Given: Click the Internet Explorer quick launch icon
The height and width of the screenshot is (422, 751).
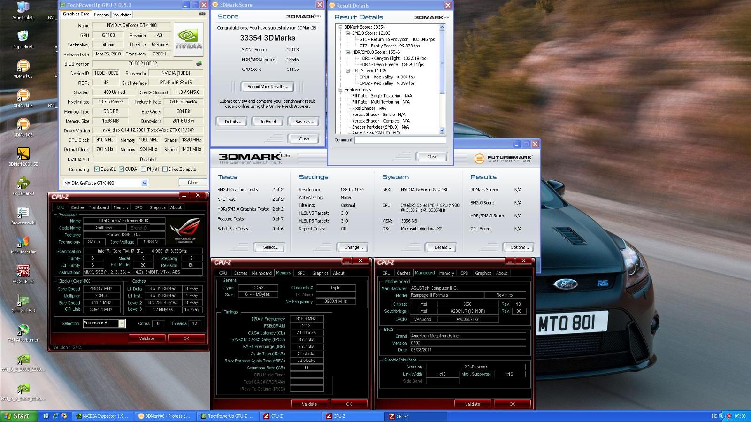Looking at the screenshot, I should 55,416.
